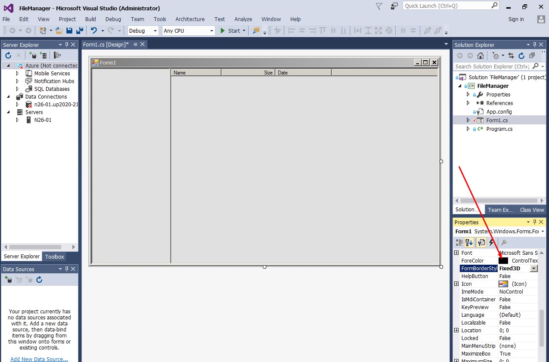This screenshot has height=362, width=549.
Task: Click the Solution Explorer Home icon
Action: pos(480,56)
